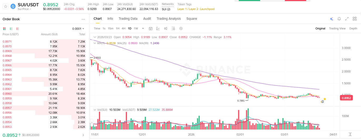This screenshot has height=140, width=361.
Task: Click the red 0.8952 price tag on axis
Action: click(347, 98)
